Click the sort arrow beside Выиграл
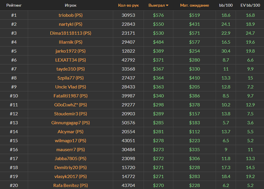This screenshot has width=264, height=189. [167, 5]
